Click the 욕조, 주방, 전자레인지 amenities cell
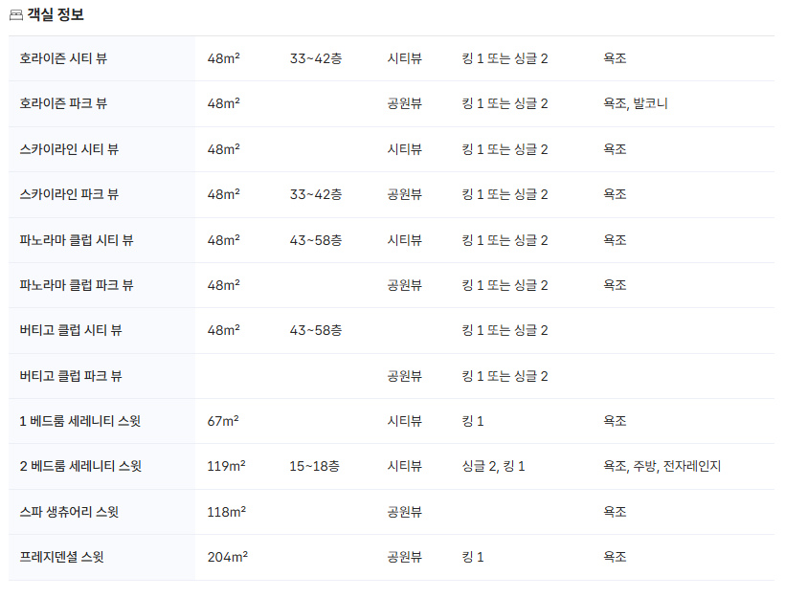This screenshot has height=598, width=785. pyautogui.click(x=662, y=467)
